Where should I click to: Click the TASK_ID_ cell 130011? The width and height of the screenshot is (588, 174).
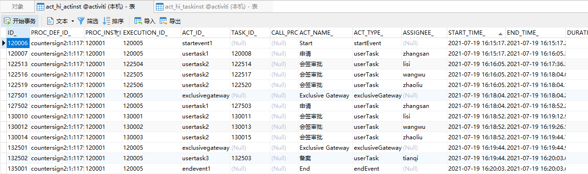(249, 116)
